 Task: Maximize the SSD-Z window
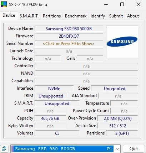click(x=122, y=5)
